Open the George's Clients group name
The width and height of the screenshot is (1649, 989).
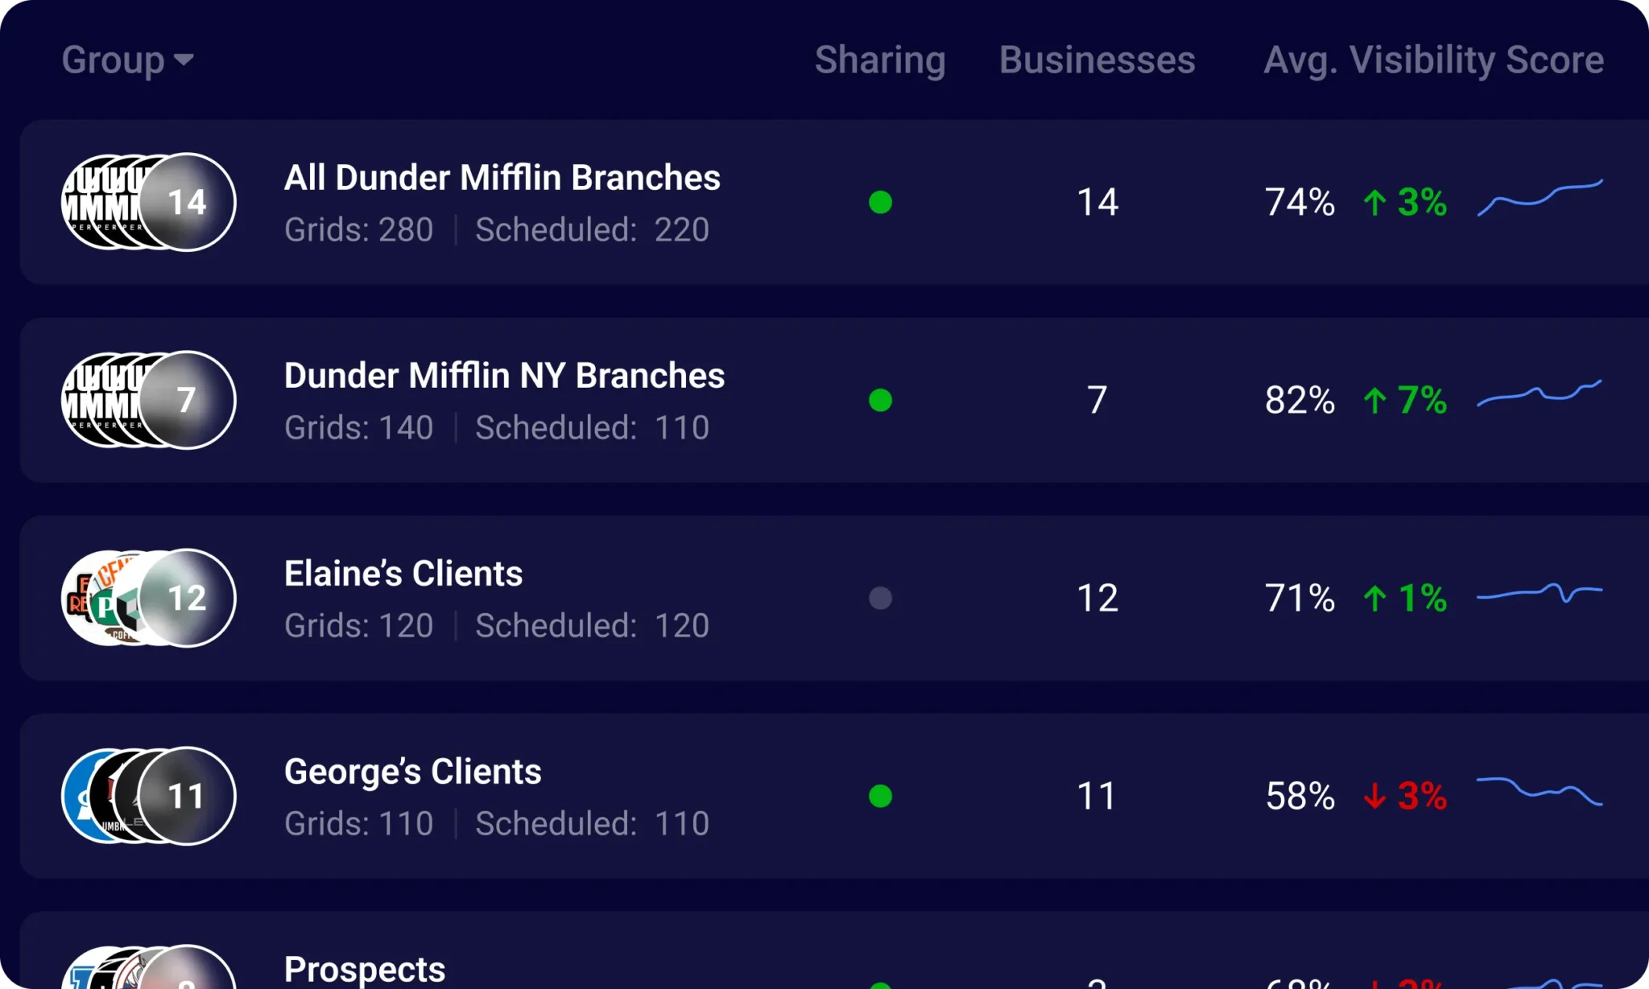tap(412, 772)
